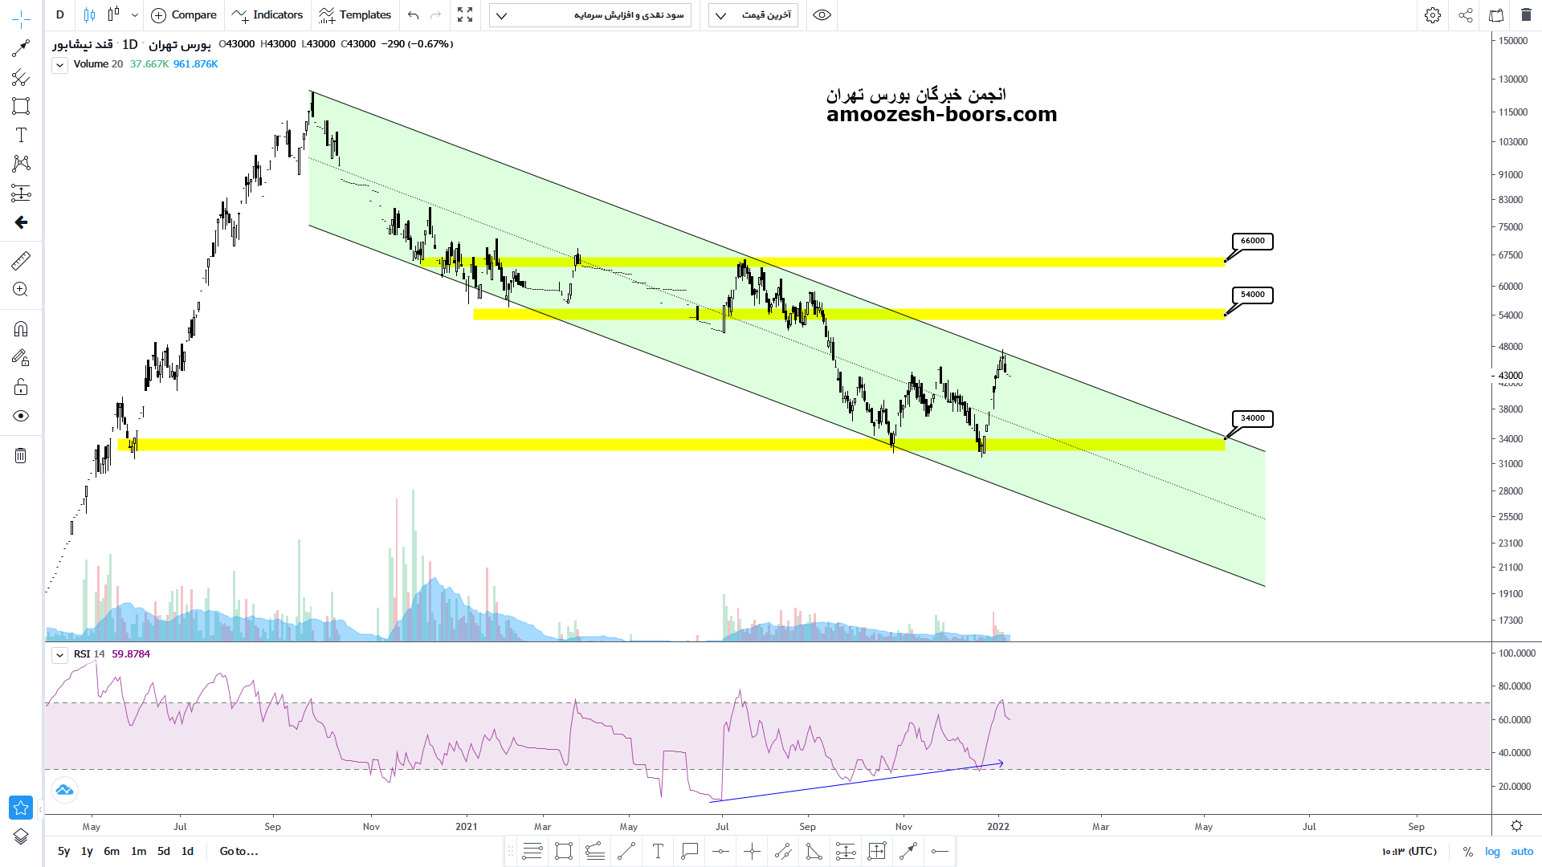
Task: Open the Templates menu
Action: coord(354,15)
